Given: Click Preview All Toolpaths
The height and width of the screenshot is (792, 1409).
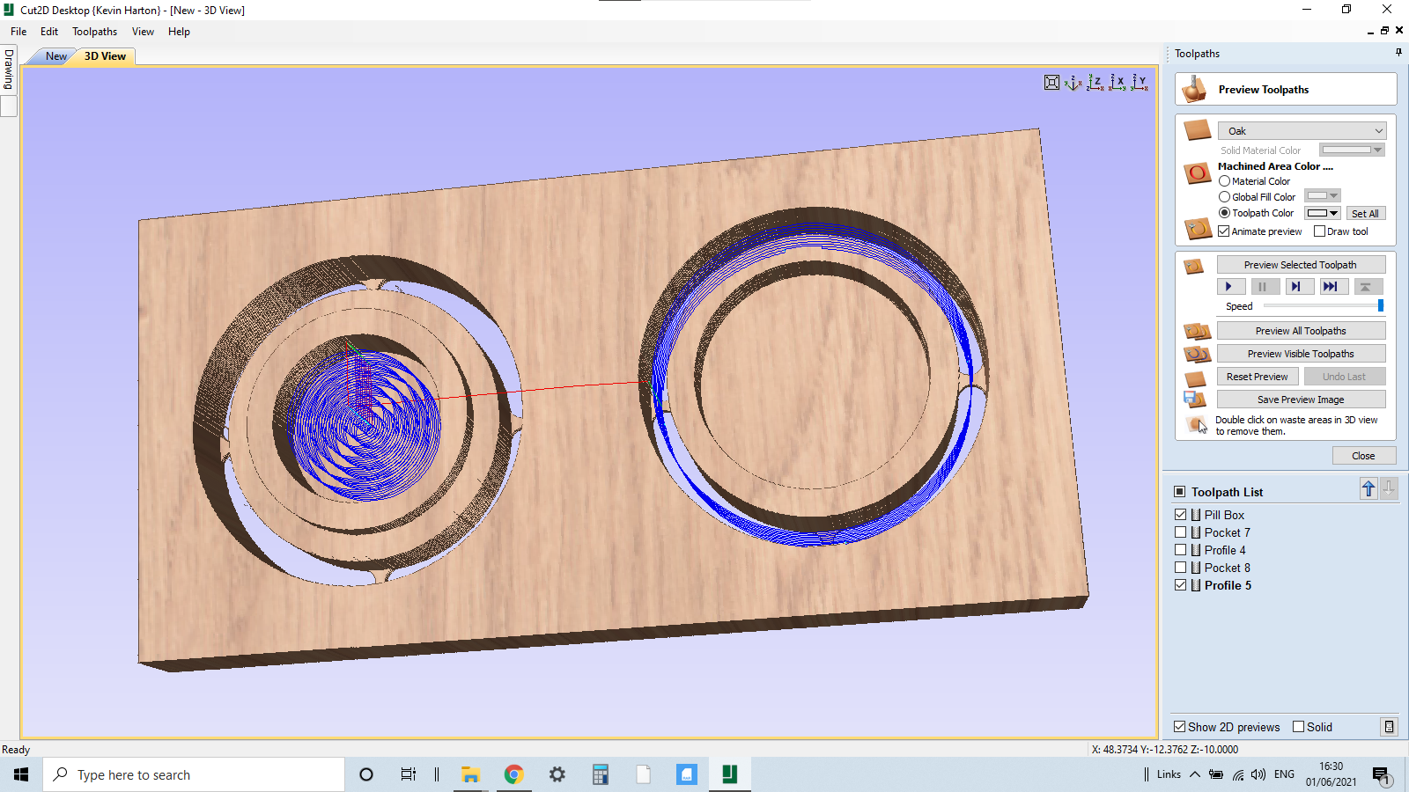Looking at the screenshot, I should pos(1301,330).
